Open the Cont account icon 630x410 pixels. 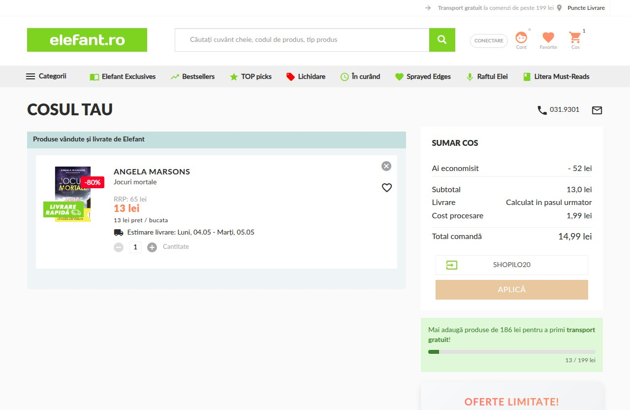[x=521, y=38]
